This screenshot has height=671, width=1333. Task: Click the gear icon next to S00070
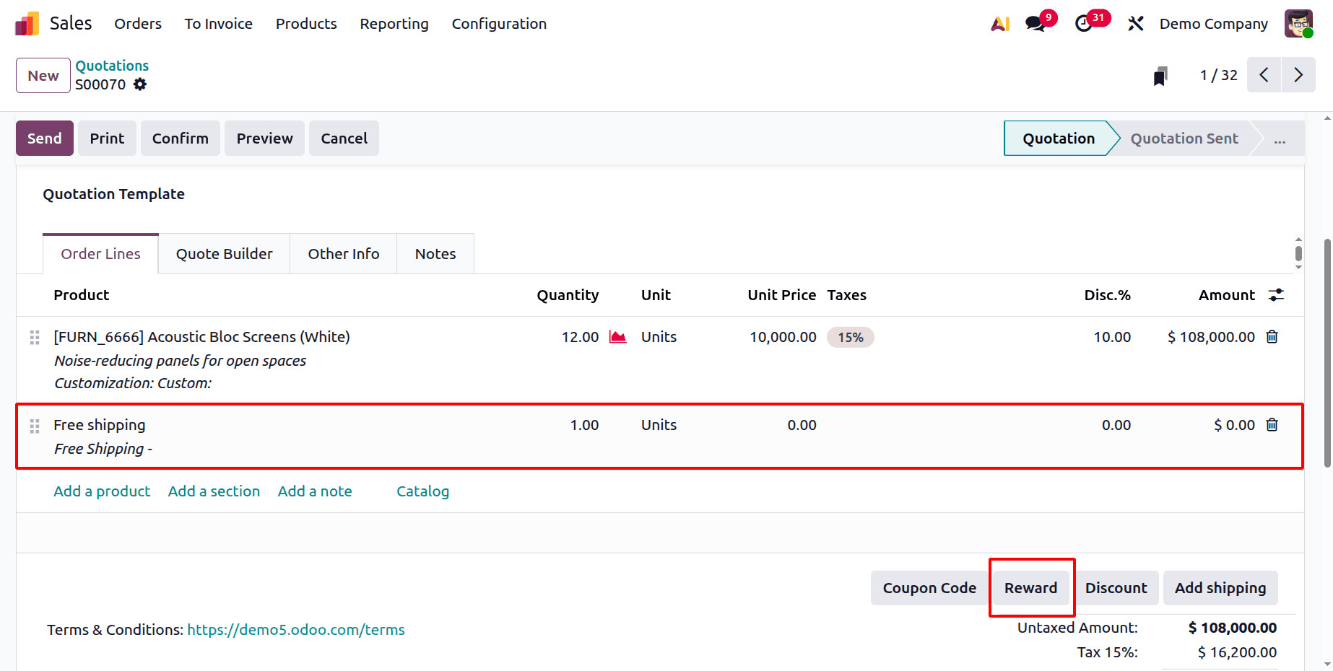(139, 84)
